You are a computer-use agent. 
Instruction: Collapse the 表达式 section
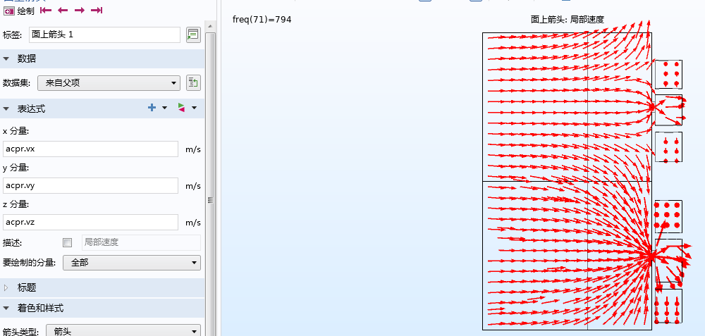(x=7, y=108)
